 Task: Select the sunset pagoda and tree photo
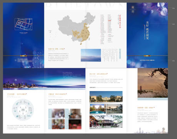(153, 83)
